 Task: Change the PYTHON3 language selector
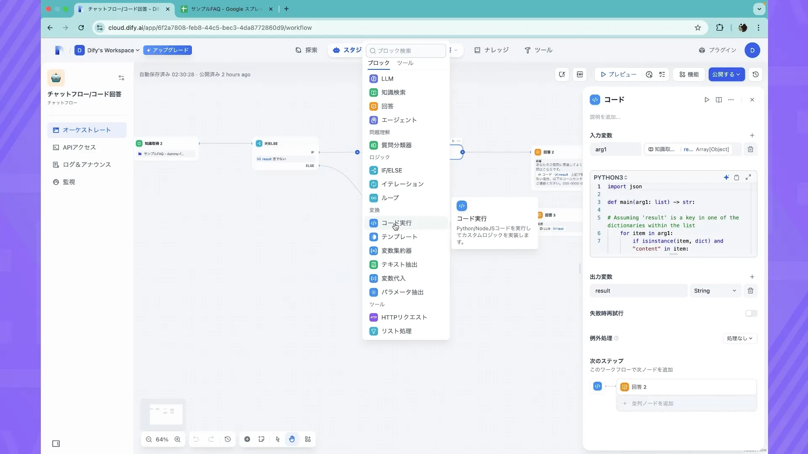pyautogui.click(x=610, y=177)
